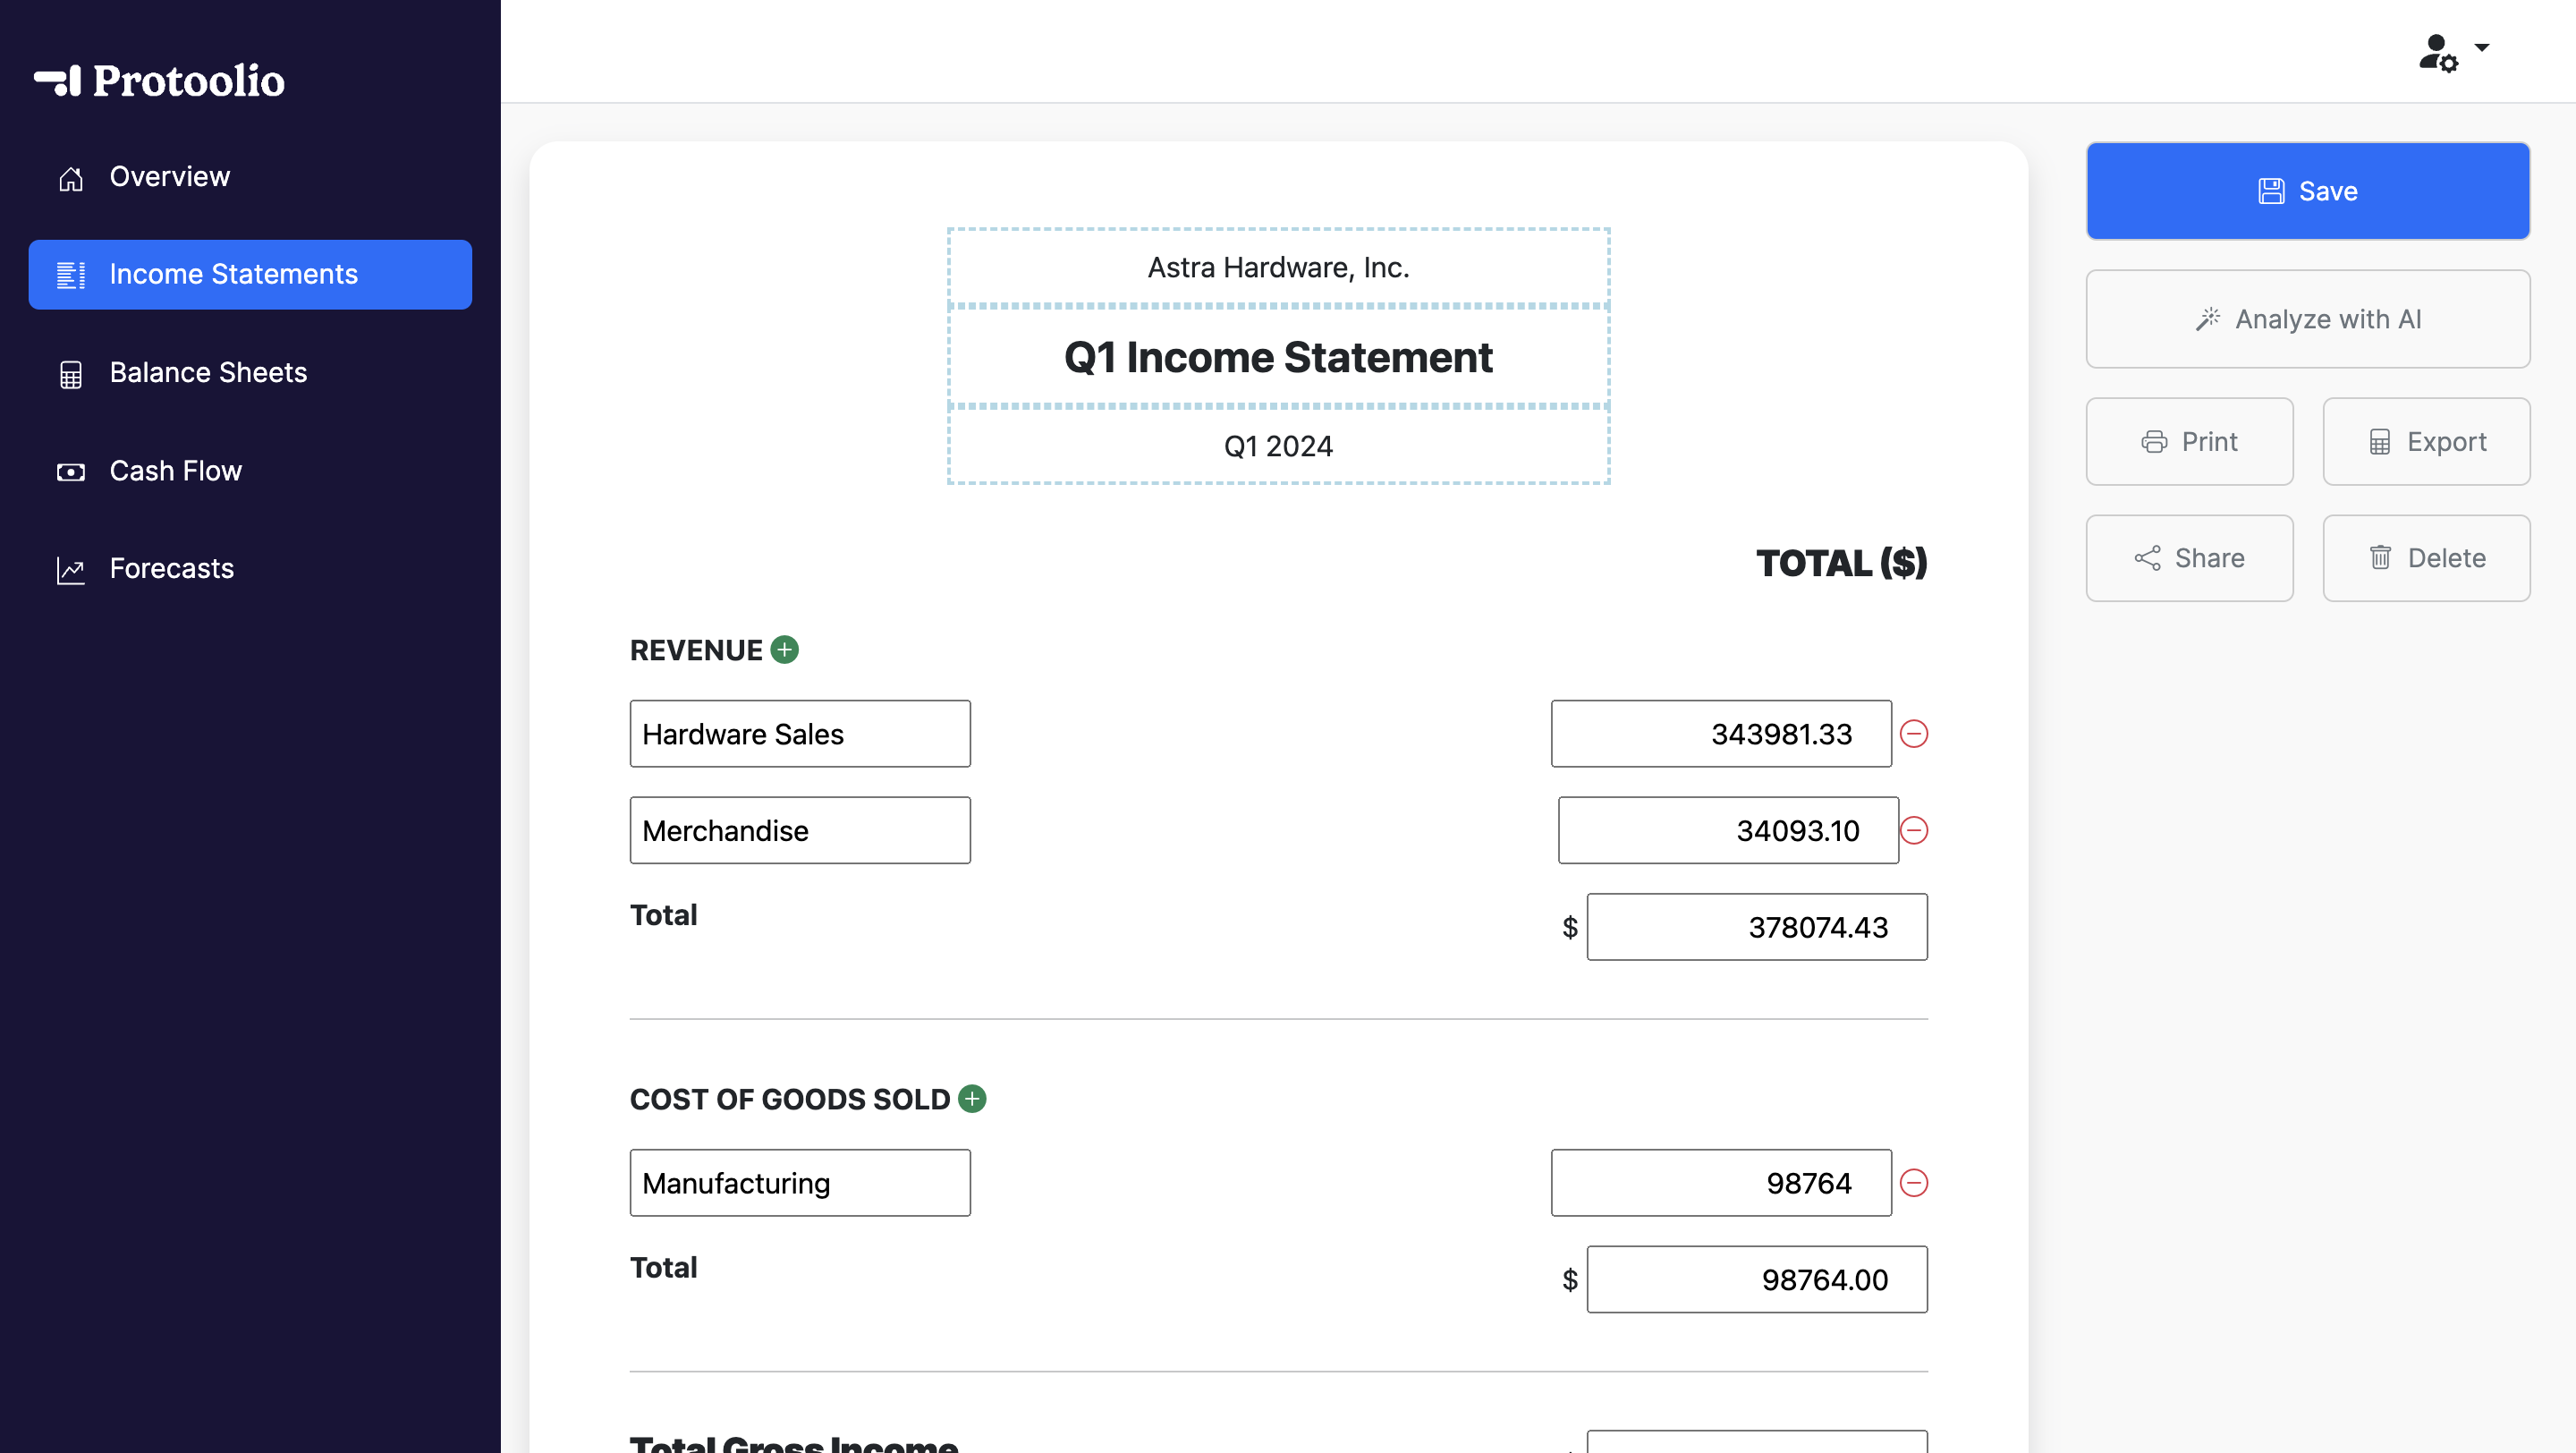Navigate to Cash Flow page
The height and width of the screenshot is (1453, 2576).
(x=176, y=471)
